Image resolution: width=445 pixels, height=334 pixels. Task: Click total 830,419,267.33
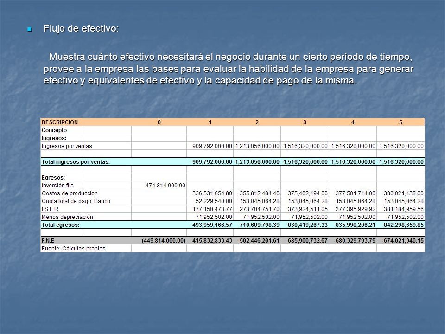click(x=308, y=225)
